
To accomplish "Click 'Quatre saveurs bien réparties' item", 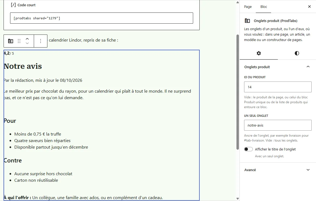I will 42,140.
